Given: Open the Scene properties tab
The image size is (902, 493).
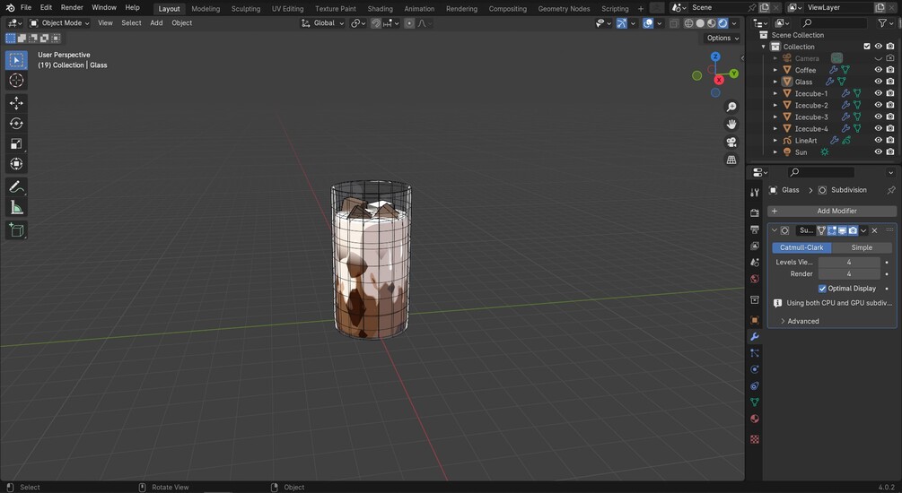Looking at the screenshot, I should 755,262.
